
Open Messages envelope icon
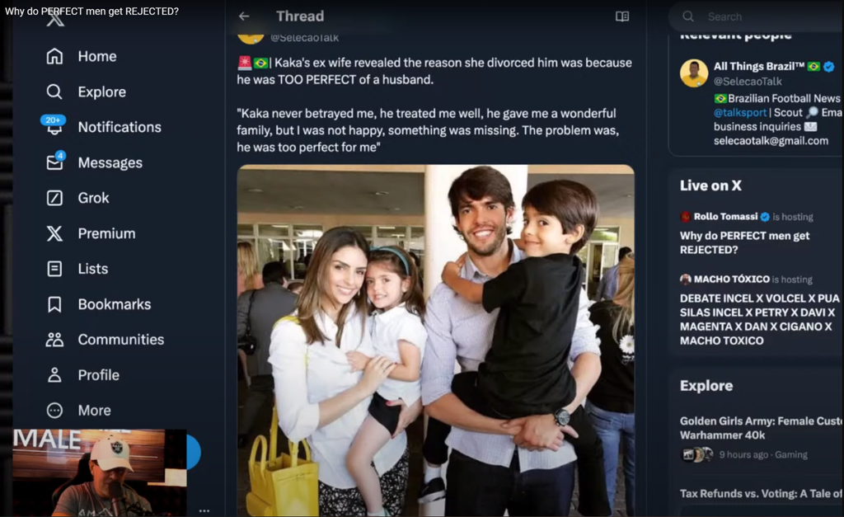[x=54, y=162]
